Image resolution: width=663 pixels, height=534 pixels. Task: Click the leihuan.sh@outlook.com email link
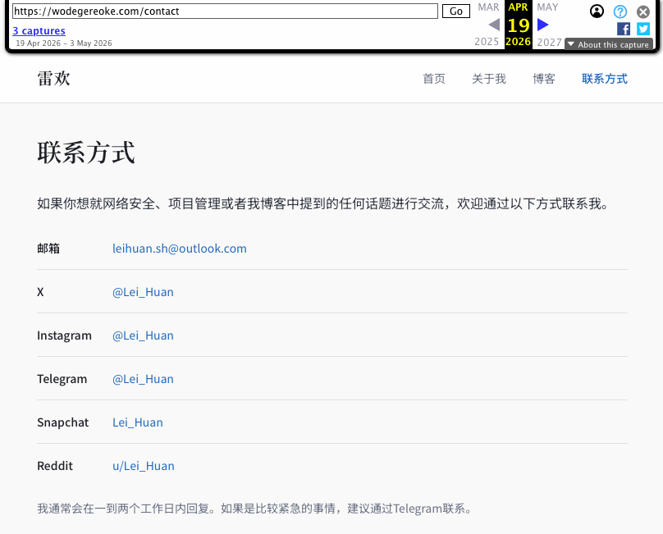(x=179, y=249)
